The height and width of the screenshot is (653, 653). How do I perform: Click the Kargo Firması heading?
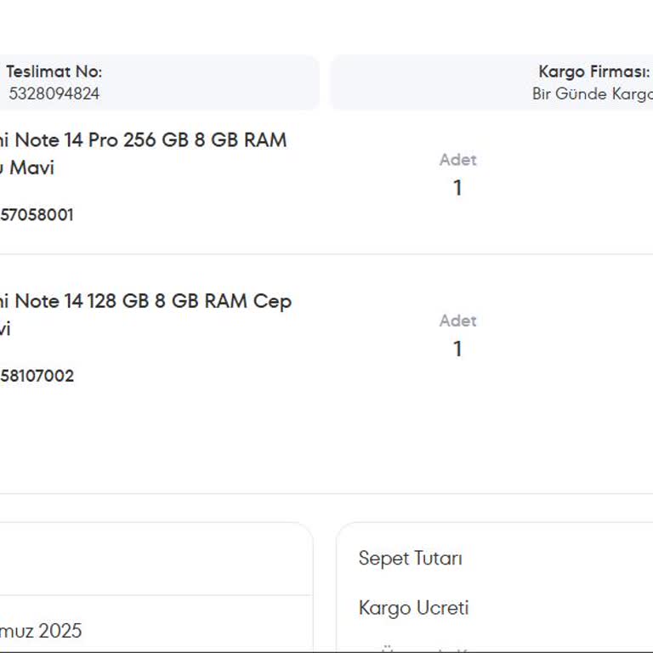tap(593, 72)
